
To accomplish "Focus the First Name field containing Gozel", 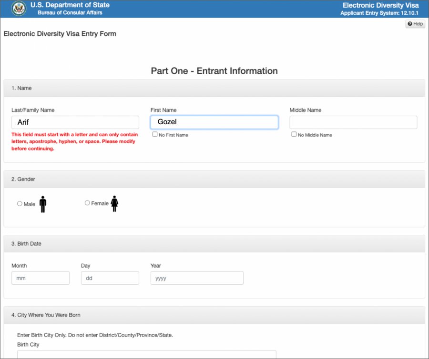I will [x=214, y=122].
